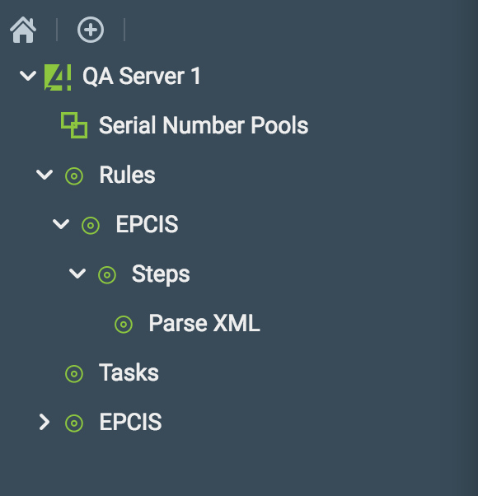Select the Tasks label
478x496 pixels.
click(x=129, y=372)
